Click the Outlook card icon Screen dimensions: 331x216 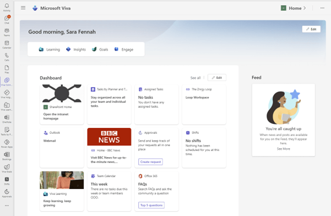tap(45, 133)
